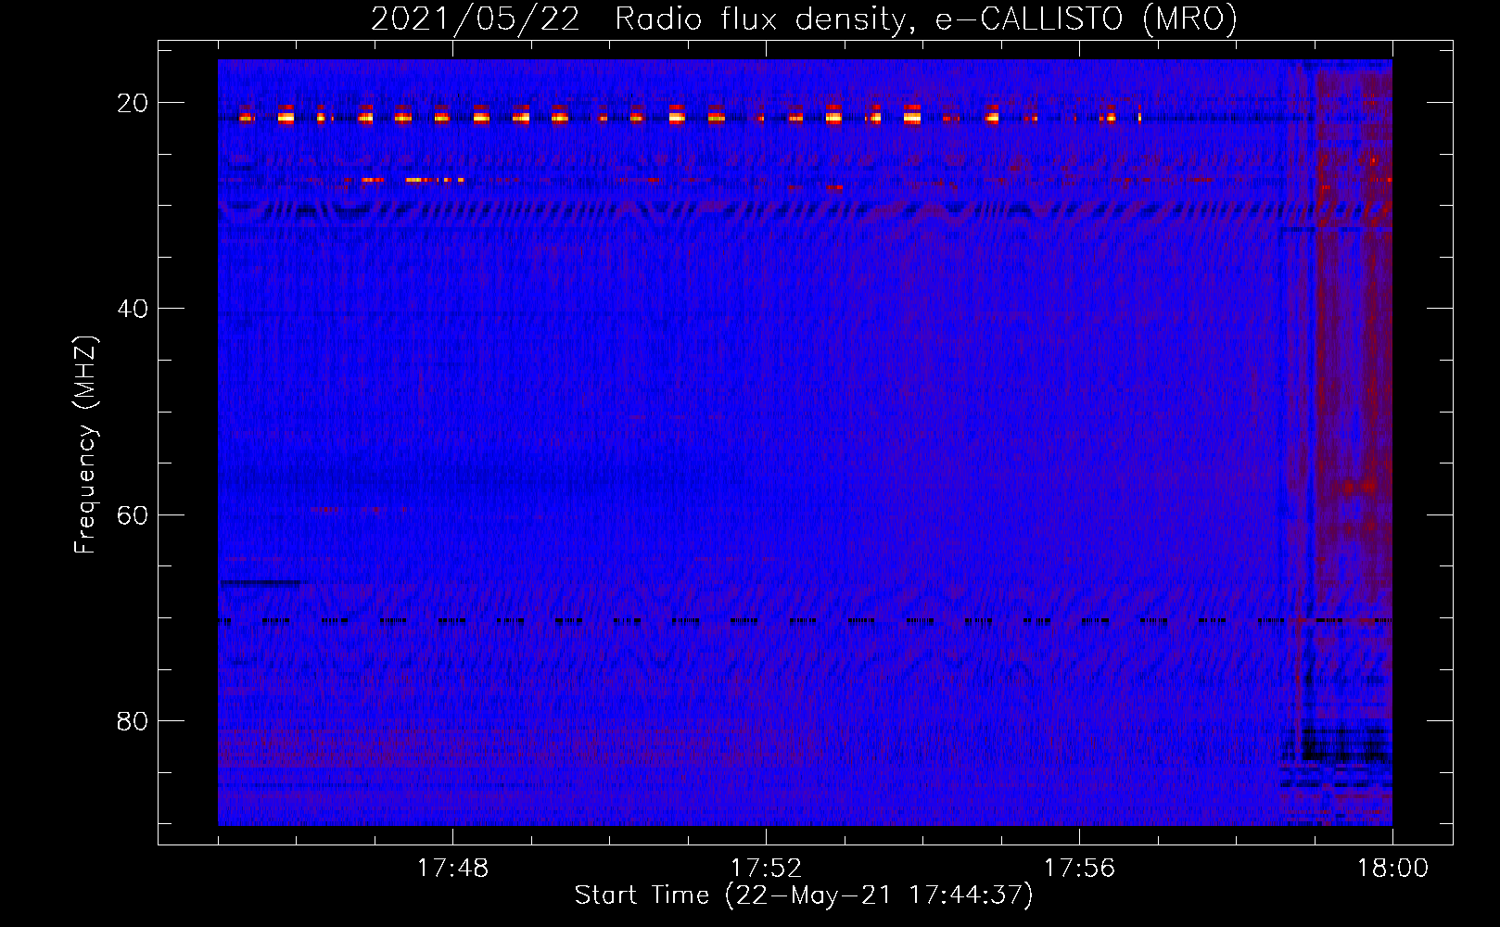The height and width of the screenshot is (927, 1500).
Task: Click the 60 MHz frequency tick label
Action: (133, 514)
